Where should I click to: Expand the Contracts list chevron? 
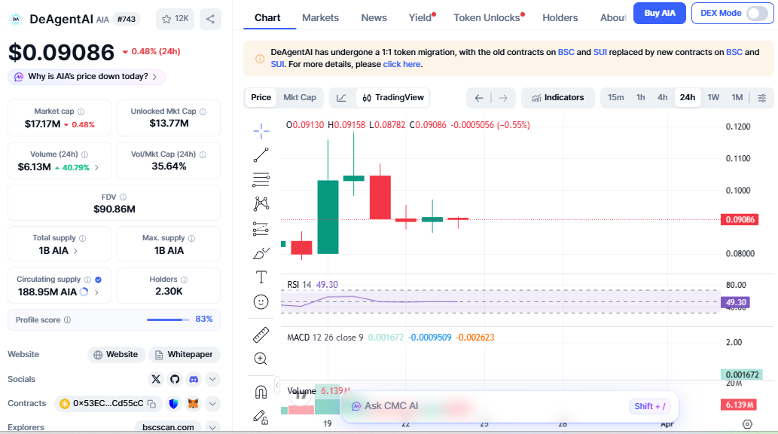pos(212,404)
